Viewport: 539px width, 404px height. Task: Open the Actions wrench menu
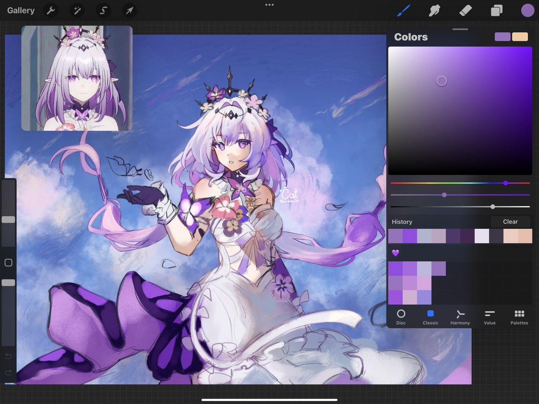click(51, 10)
